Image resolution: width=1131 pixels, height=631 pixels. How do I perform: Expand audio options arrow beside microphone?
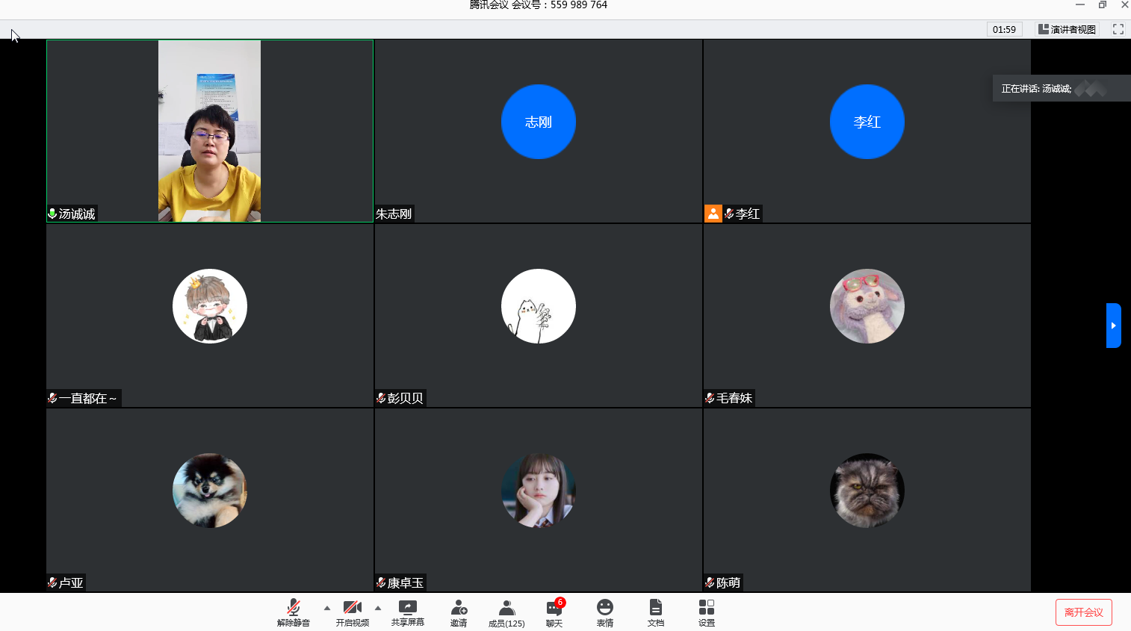pos(327,608)
